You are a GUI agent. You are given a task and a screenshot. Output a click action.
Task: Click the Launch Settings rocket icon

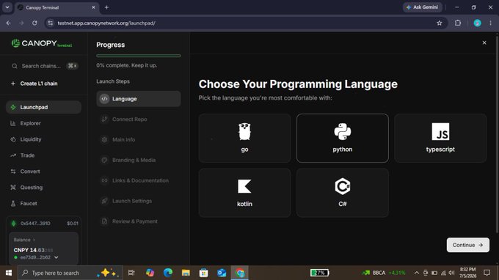tap(104, 201)
